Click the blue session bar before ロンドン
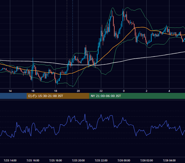 [x=13, y=96]
